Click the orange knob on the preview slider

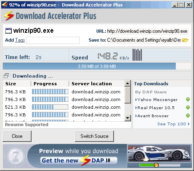click(x=156, y=165)
